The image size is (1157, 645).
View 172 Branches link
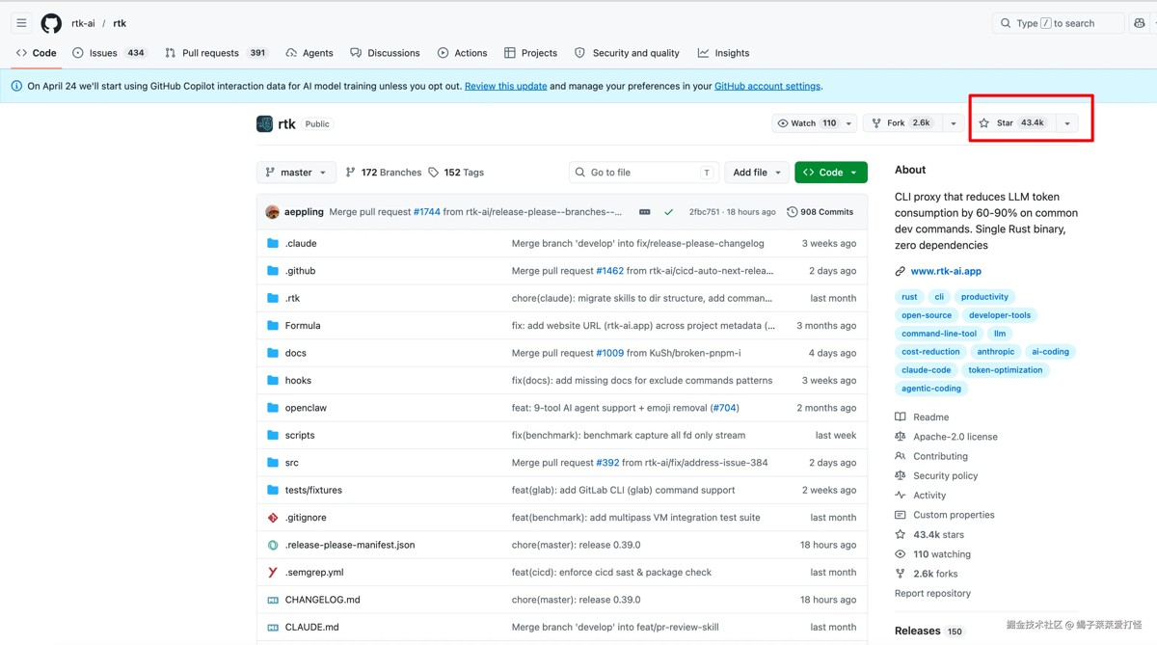(382, 173)
